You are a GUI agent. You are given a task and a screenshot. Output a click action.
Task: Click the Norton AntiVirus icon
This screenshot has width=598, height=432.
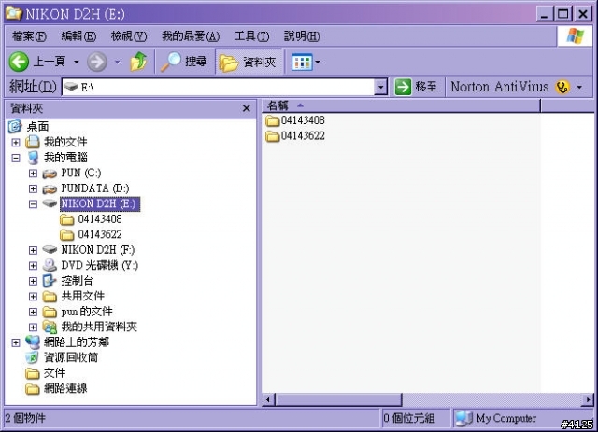(x=562, y=87)
